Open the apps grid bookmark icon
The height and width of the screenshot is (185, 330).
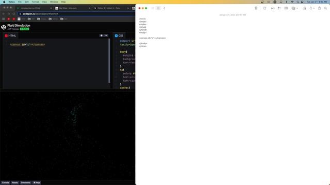pyautogui.click(x=4, y=19)
